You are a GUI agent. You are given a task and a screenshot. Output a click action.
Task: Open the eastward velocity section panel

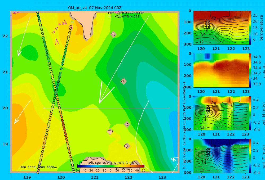point(221,156)
